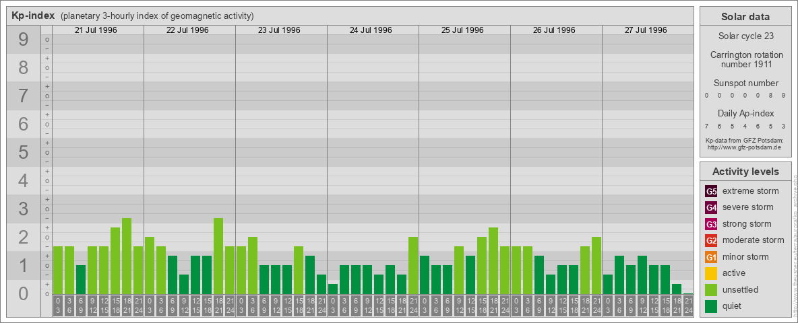Click the 26 Jul 21-24 hour bar

(596, 266)
